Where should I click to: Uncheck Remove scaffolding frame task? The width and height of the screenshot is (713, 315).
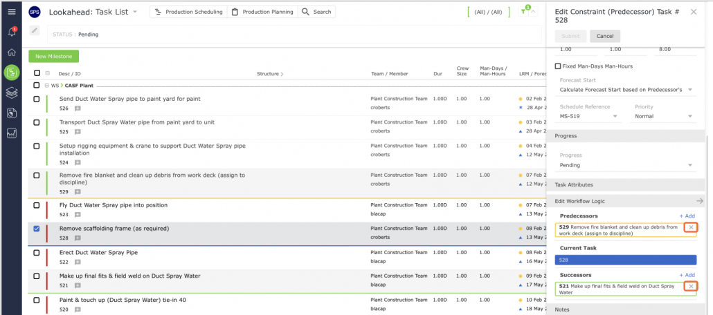(37, 229)
